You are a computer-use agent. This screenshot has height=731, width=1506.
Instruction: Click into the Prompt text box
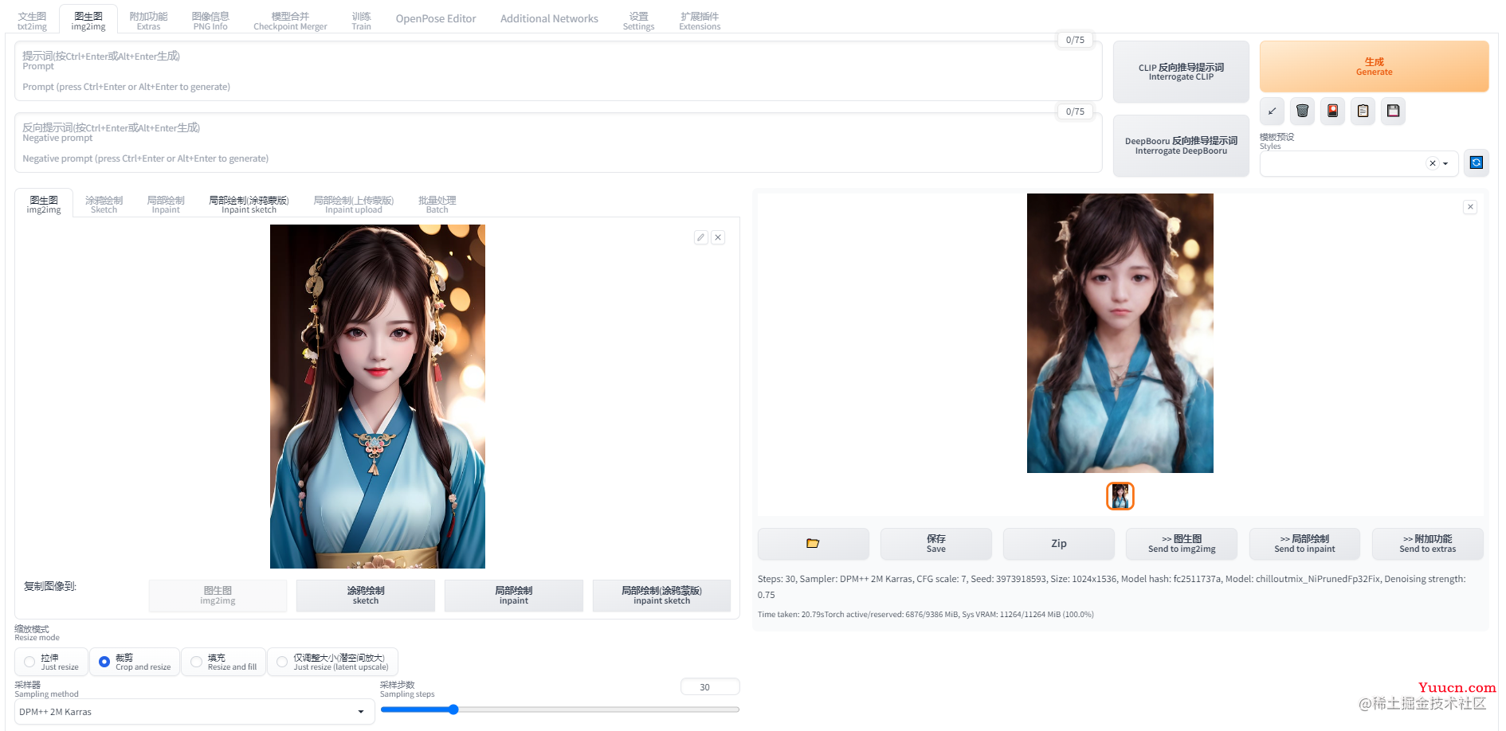click(558, 72)
